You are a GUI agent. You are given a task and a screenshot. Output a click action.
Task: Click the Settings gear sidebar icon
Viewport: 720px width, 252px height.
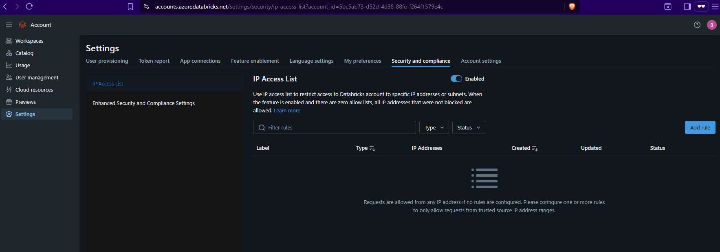pos(9,114)
